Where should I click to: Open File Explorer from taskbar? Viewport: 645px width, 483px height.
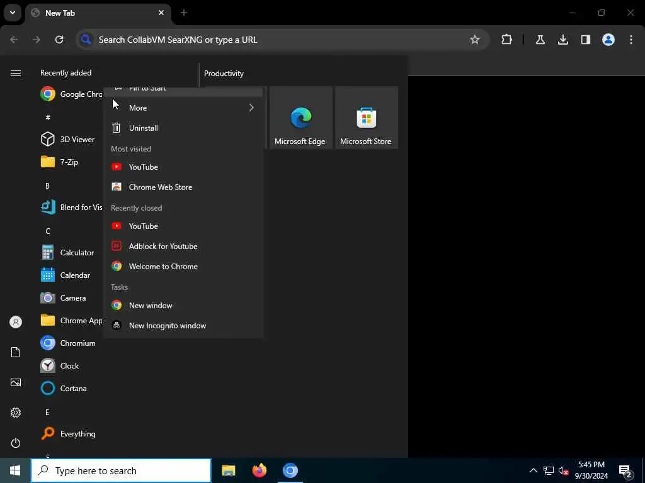coord(228,470)
